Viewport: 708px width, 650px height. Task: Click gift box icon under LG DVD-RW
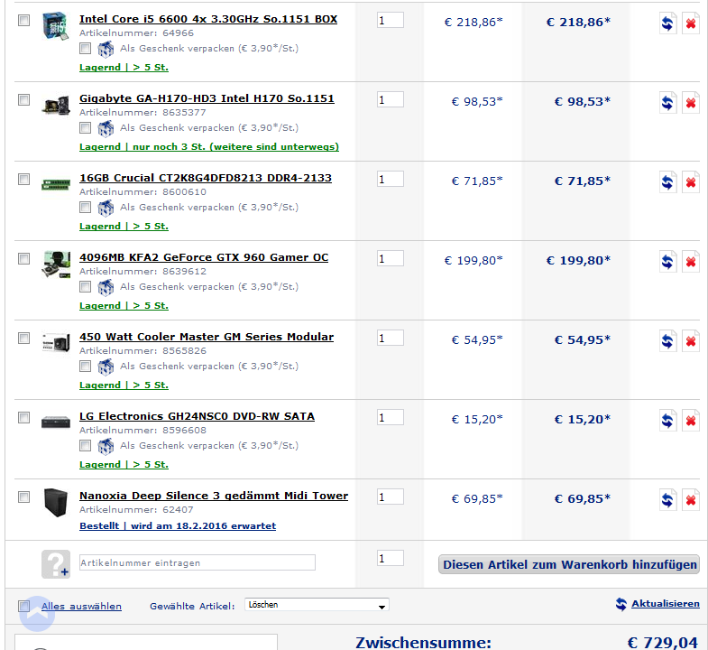(106, 447)
